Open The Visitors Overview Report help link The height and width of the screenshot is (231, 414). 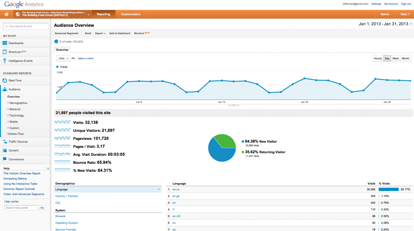pos(22,174)
